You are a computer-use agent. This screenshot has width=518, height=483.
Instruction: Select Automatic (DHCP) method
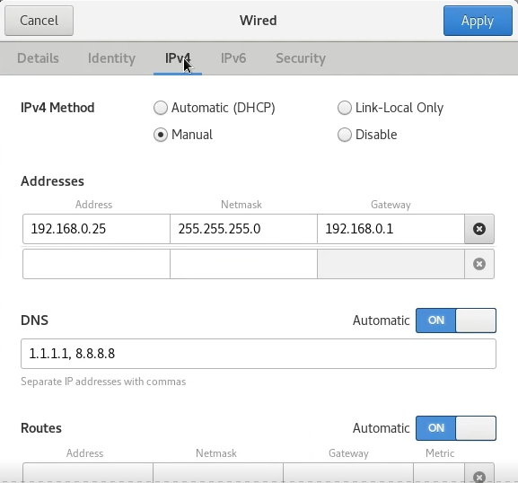tap(214, 108)
